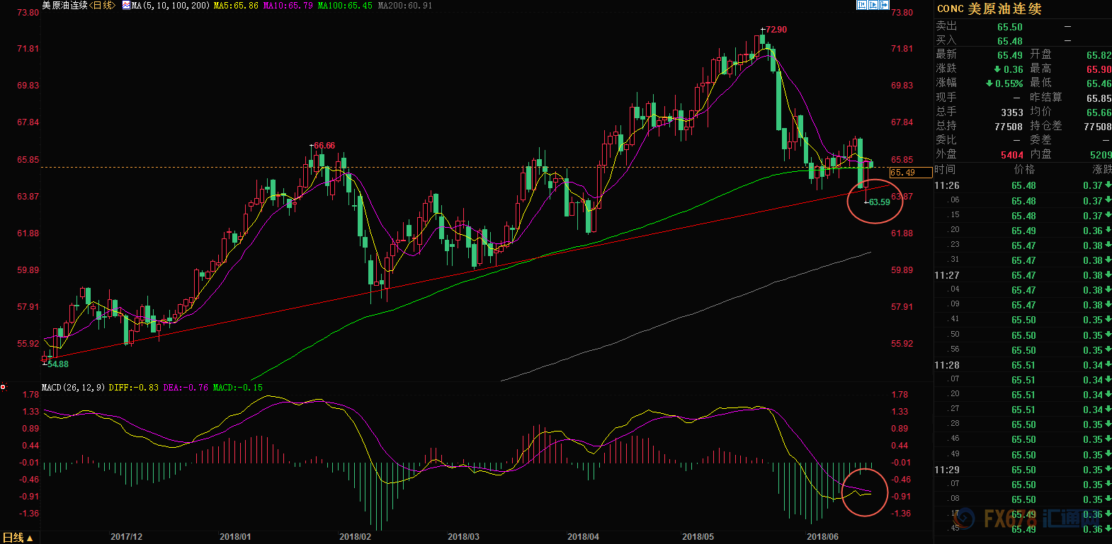1112x544 pixels.
Task: Click the blue exit-arrow chart icon
Action: click(885, 5)
